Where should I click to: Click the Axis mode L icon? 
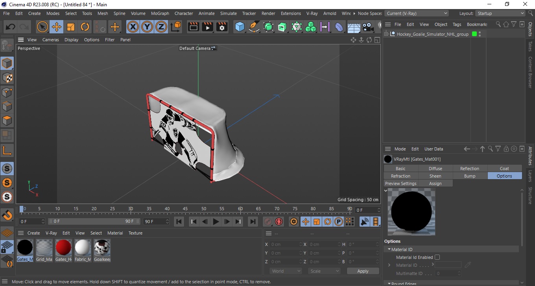click(x=7, y=150)
